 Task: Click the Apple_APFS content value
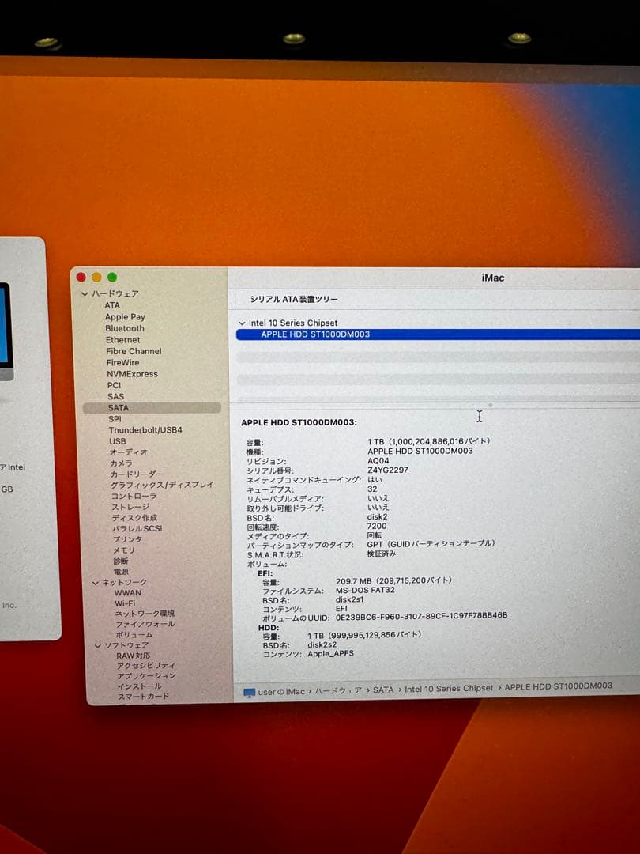pos(330,654)
